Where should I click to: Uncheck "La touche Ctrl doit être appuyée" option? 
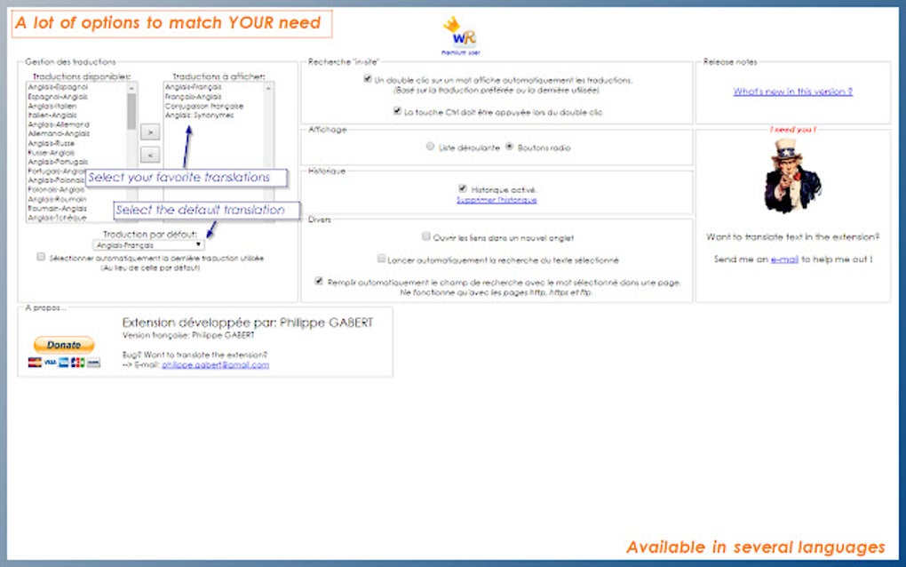point(396,111)
